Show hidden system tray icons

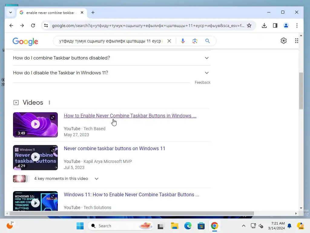(244, 226)
